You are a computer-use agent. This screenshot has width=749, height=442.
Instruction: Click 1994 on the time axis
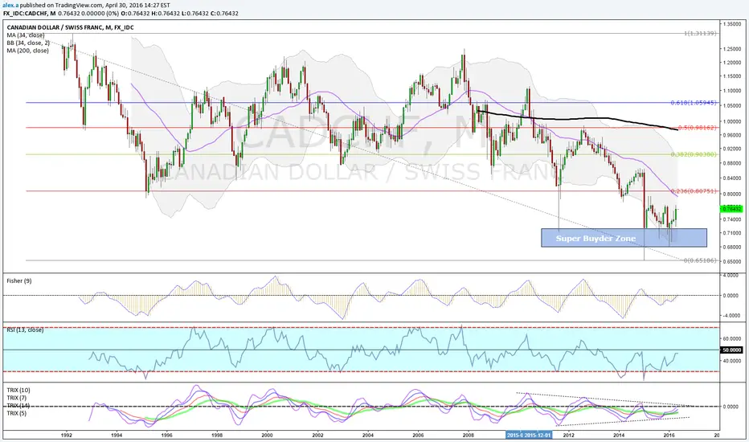[117, 435]
